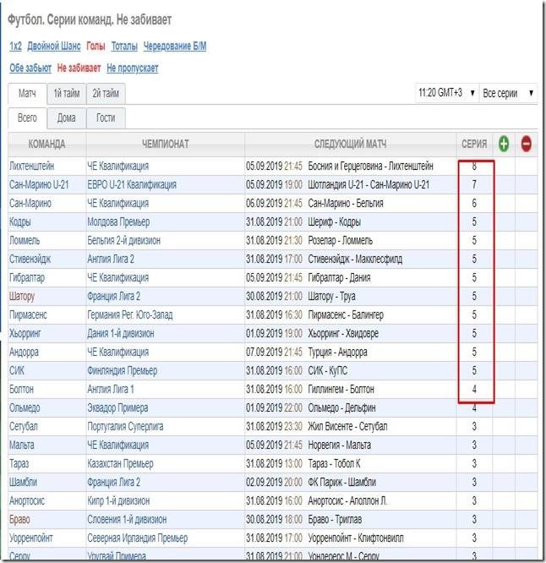
Task: Click the red minus icon in header
Action: click(x=526, y=145)
